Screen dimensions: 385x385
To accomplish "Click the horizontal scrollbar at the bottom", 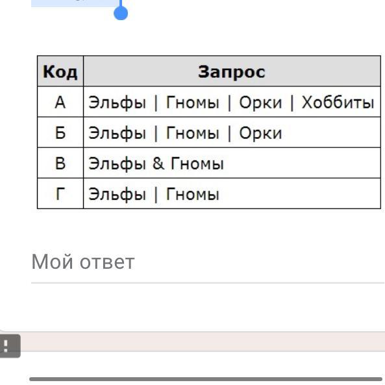I will (x=206, y=379).
